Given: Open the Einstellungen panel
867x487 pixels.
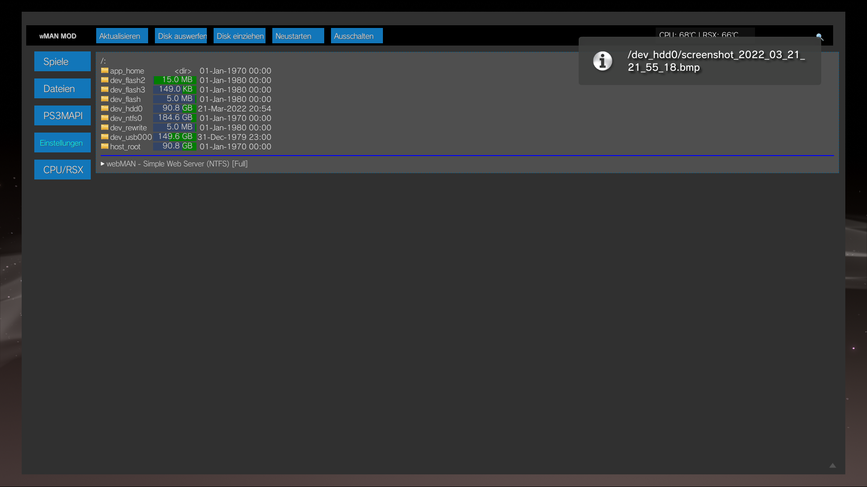Looking at the screenshot, I should click(x=62, y=142).
